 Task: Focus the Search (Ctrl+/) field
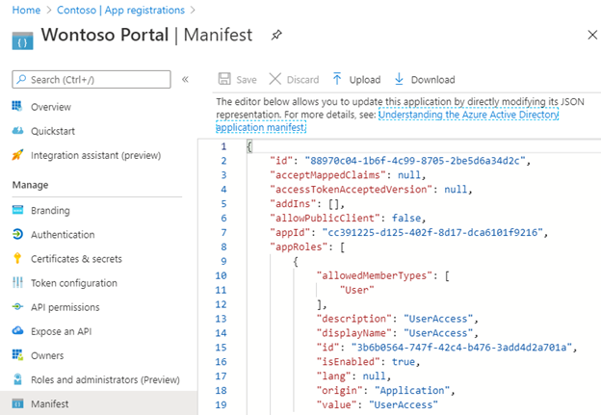(x=91, y=79)
